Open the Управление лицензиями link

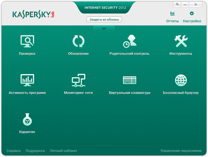(181, 151)
